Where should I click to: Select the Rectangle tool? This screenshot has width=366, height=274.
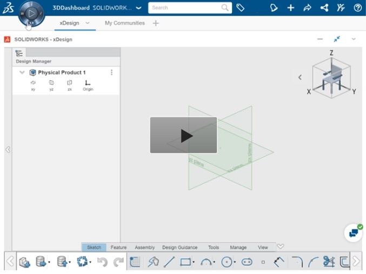(185, 262)
